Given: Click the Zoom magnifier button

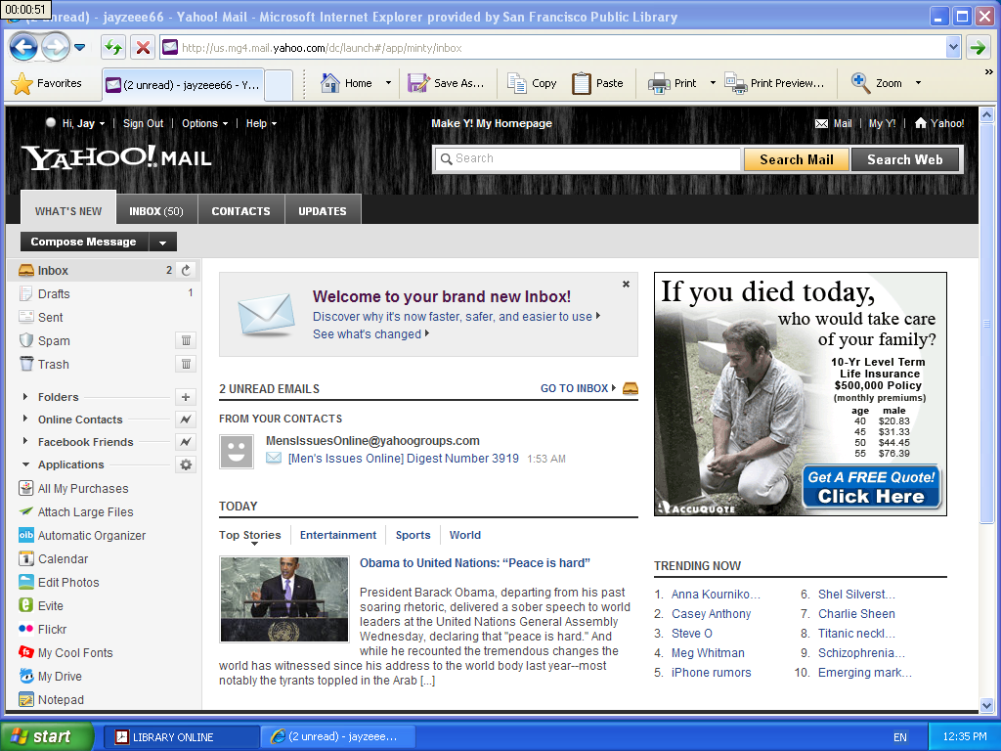Looking at the screenshot, I should click(877, 84).
